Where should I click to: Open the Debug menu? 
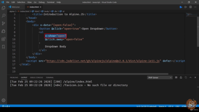(41, 2)
